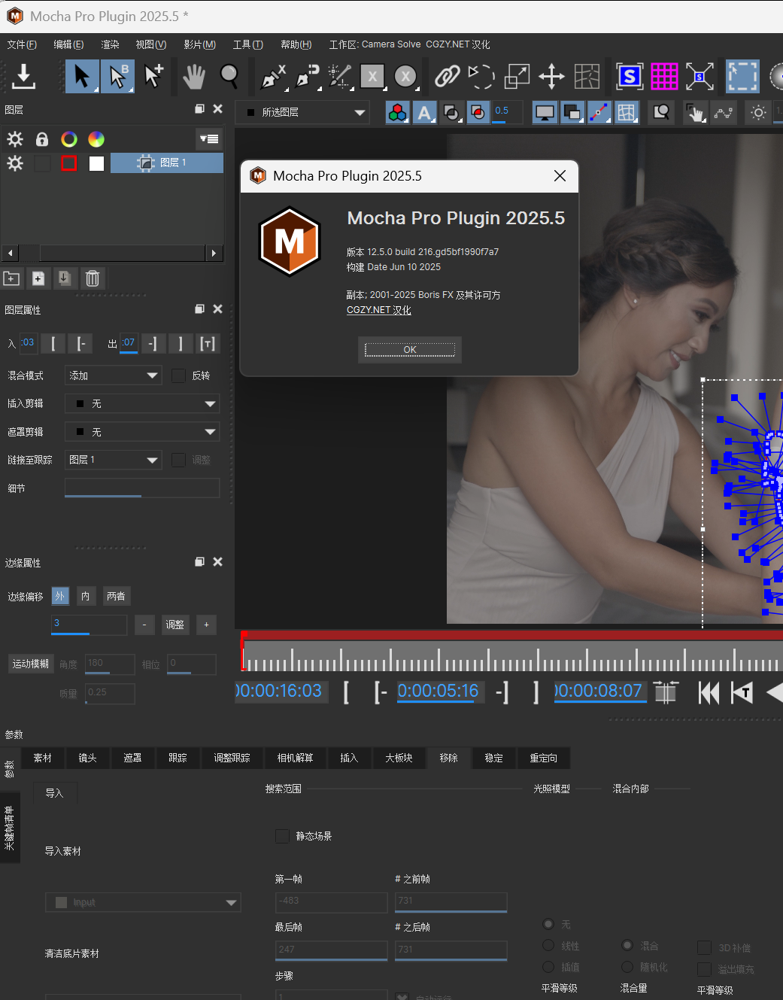
Task: Click the RGB channels view icon
Action: (x=397, y=113)
